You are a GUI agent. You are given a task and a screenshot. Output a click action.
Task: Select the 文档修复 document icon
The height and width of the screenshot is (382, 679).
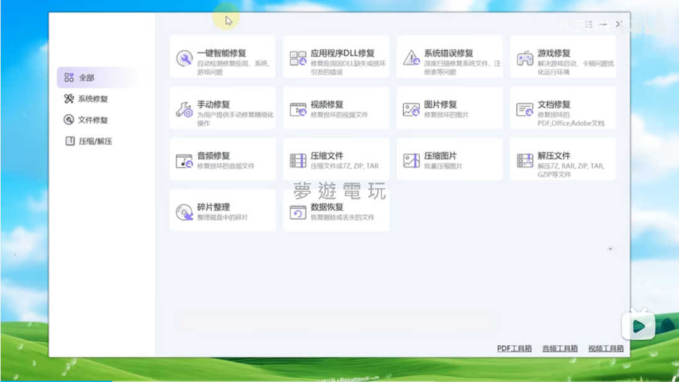[x=525, y=110]
